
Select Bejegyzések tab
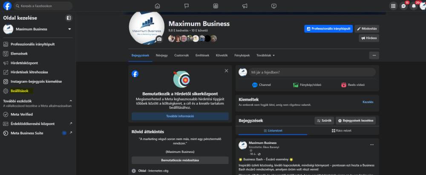coord(140,55)
